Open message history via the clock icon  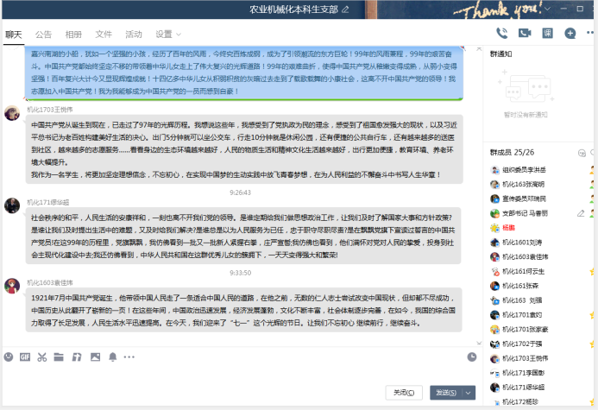472,356
